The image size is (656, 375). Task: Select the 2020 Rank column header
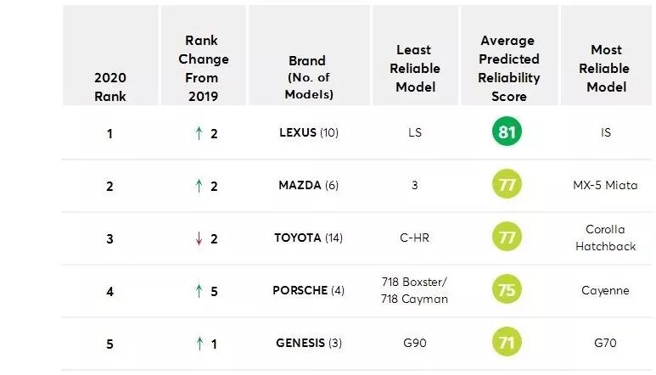coord(109,86)
